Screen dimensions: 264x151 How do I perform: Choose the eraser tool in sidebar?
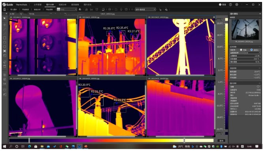[x=5, y=62]
